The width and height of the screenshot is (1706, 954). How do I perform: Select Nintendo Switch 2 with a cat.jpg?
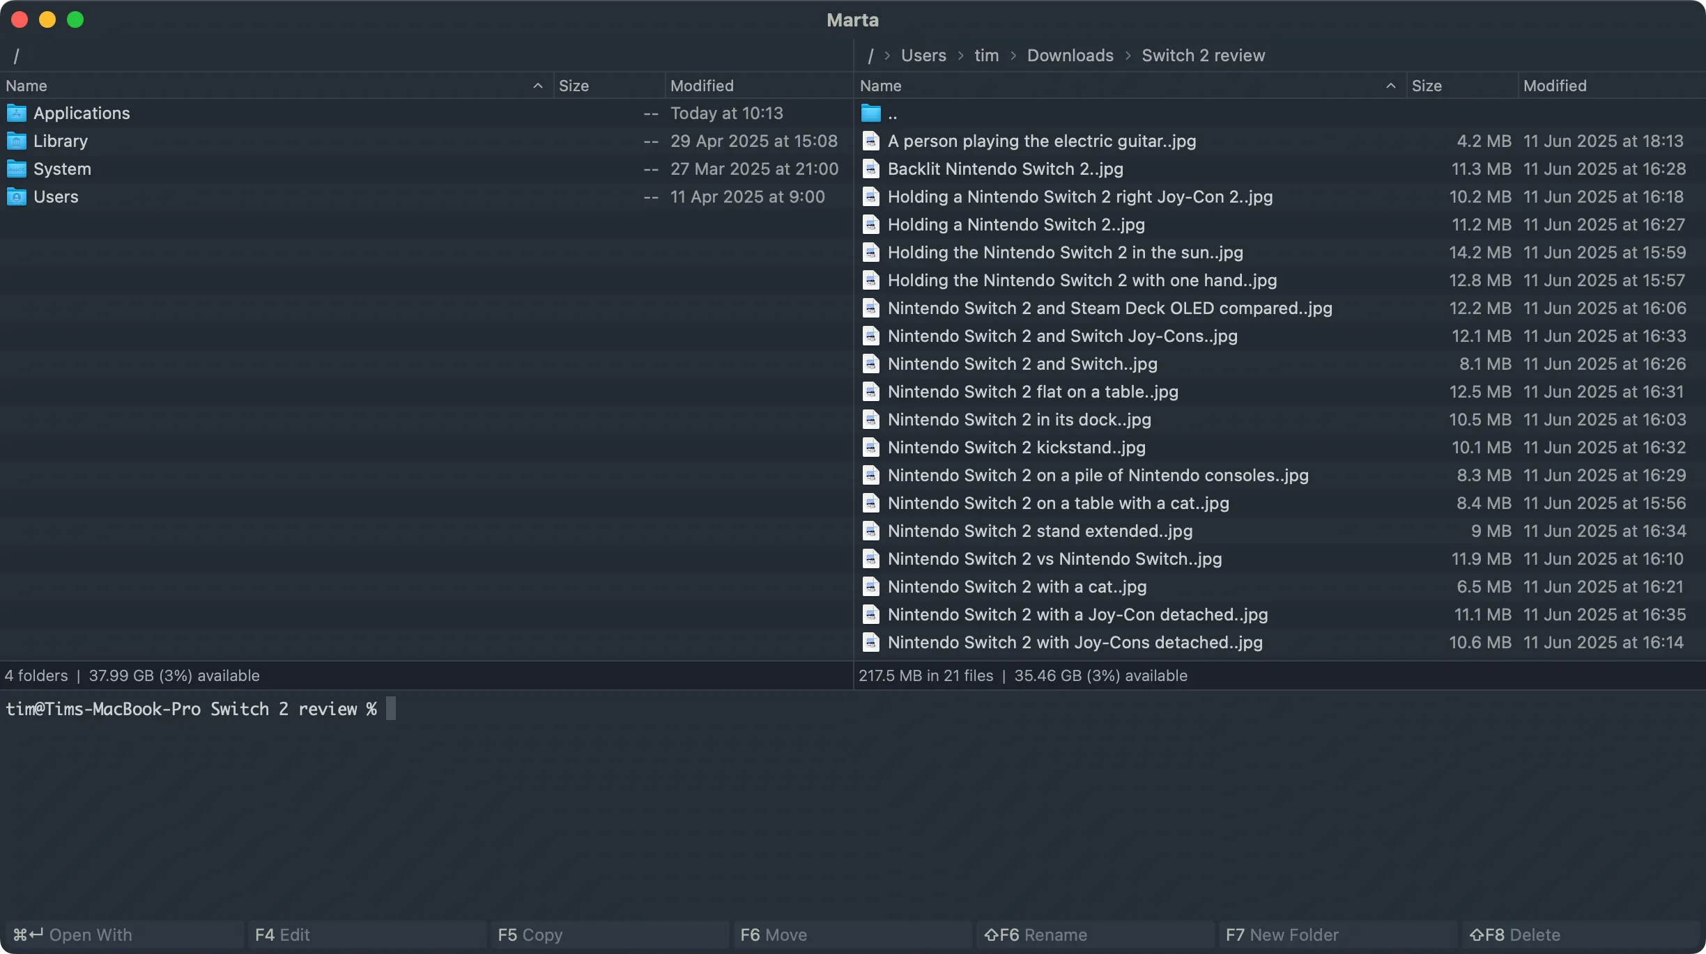pyautogui.click(x=1017, y=586)
